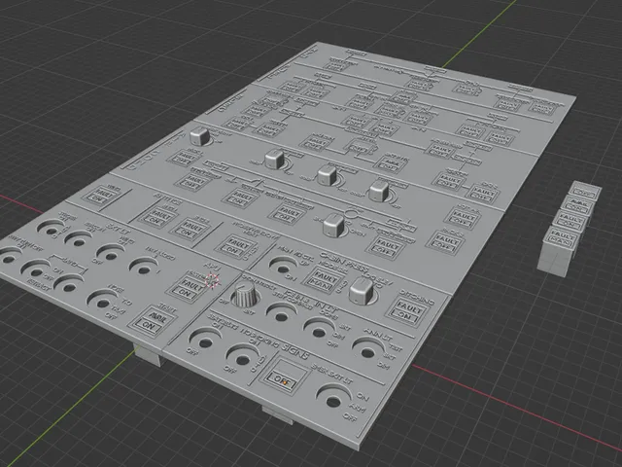
Task: Click the CABIN PRESS label text
Action: click(343, 260)
